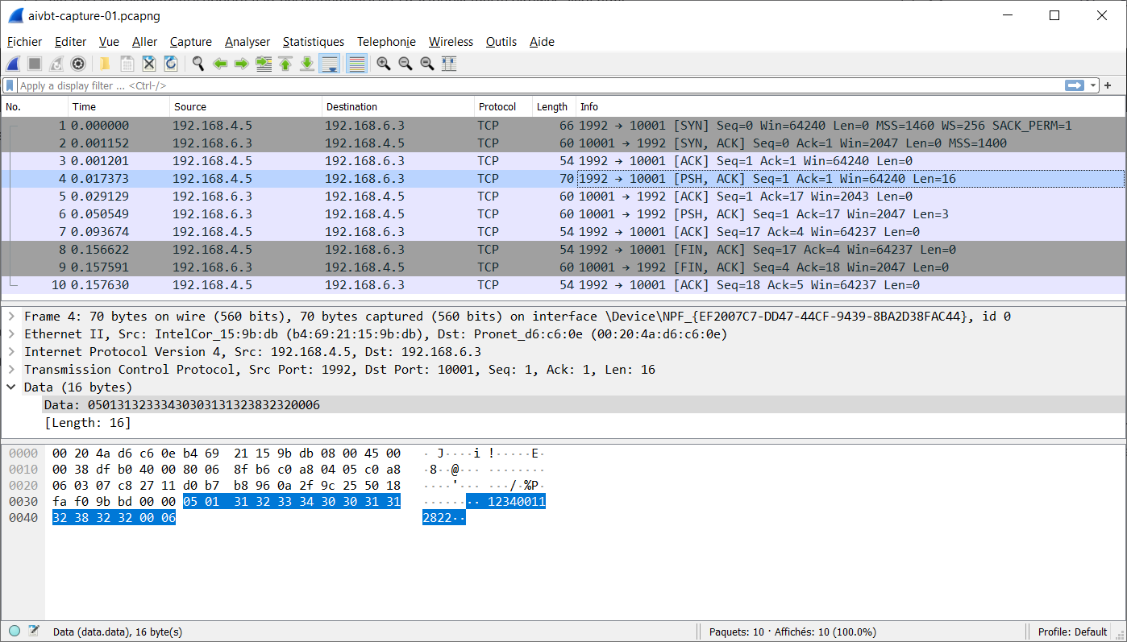
Task: Save this capture file icon
Action: click(127, 64)
